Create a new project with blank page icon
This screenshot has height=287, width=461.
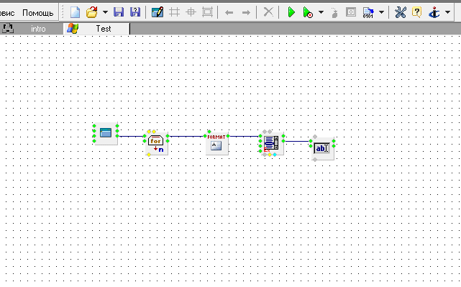tap(76, 12)
